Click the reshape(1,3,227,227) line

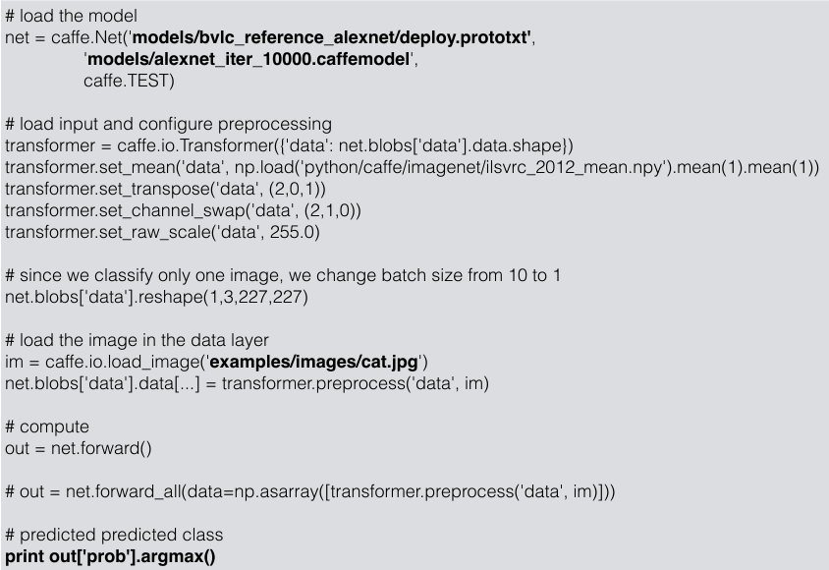click(156, 297)
